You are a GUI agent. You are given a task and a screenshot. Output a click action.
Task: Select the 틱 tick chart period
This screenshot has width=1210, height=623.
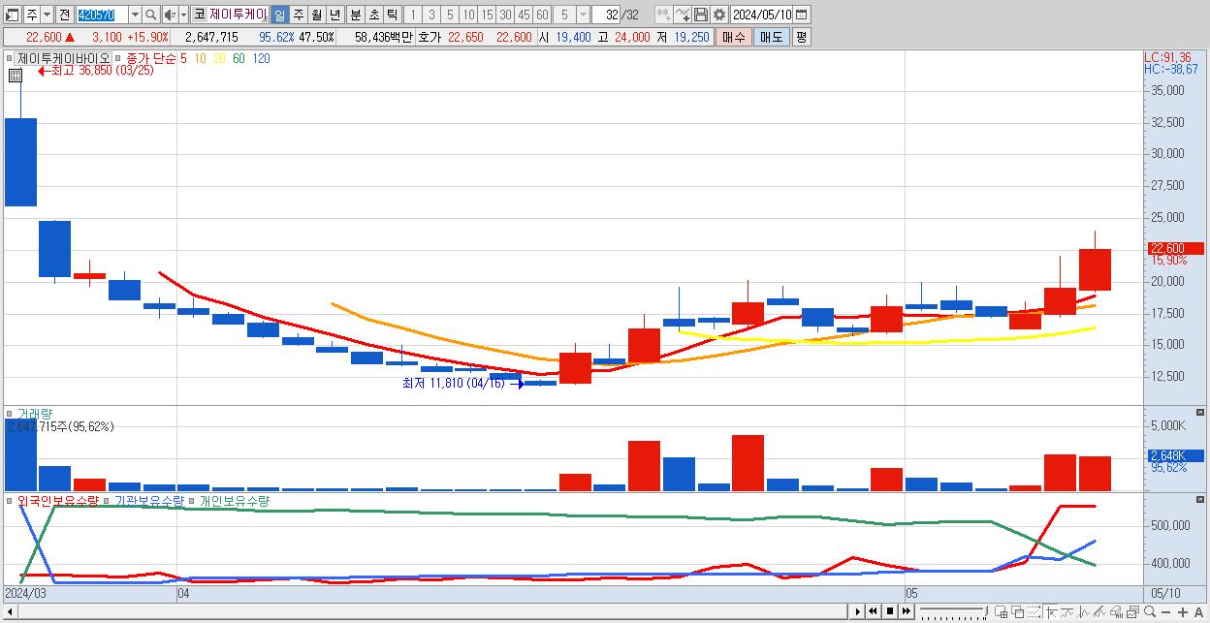pos(392,15)
